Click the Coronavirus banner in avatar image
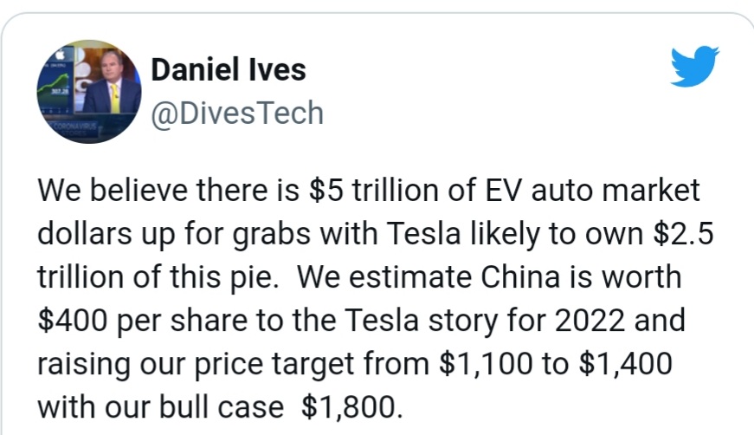Image resolution: width=754 pixels, height=435 pixels. (x=72, y=127)
